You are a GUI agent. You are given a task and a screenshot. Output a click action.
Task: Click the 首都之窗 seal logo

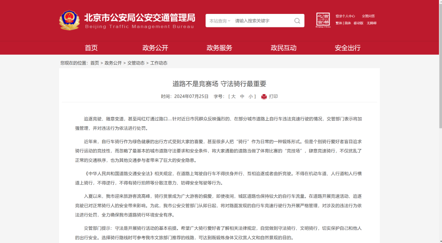coord(323,20)
